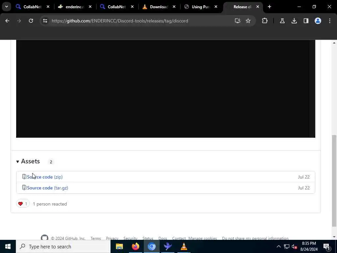Toggle the heart reaction button

(23, 204)
